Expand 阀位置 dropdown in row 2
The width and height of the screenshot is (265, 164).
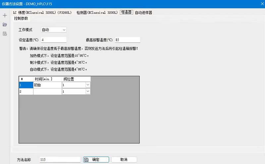88,91
